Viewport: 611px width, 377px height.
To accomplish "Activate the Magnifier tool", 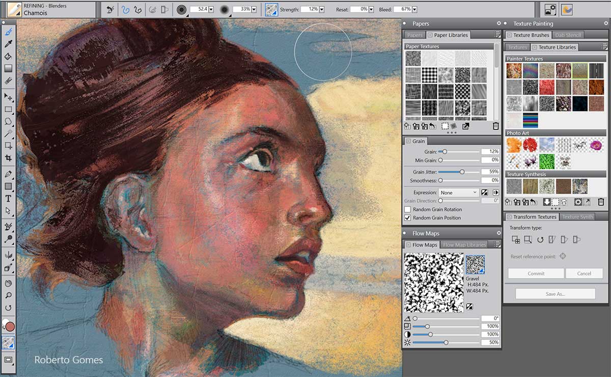I will pyautogui.click(x=8, y=295).
